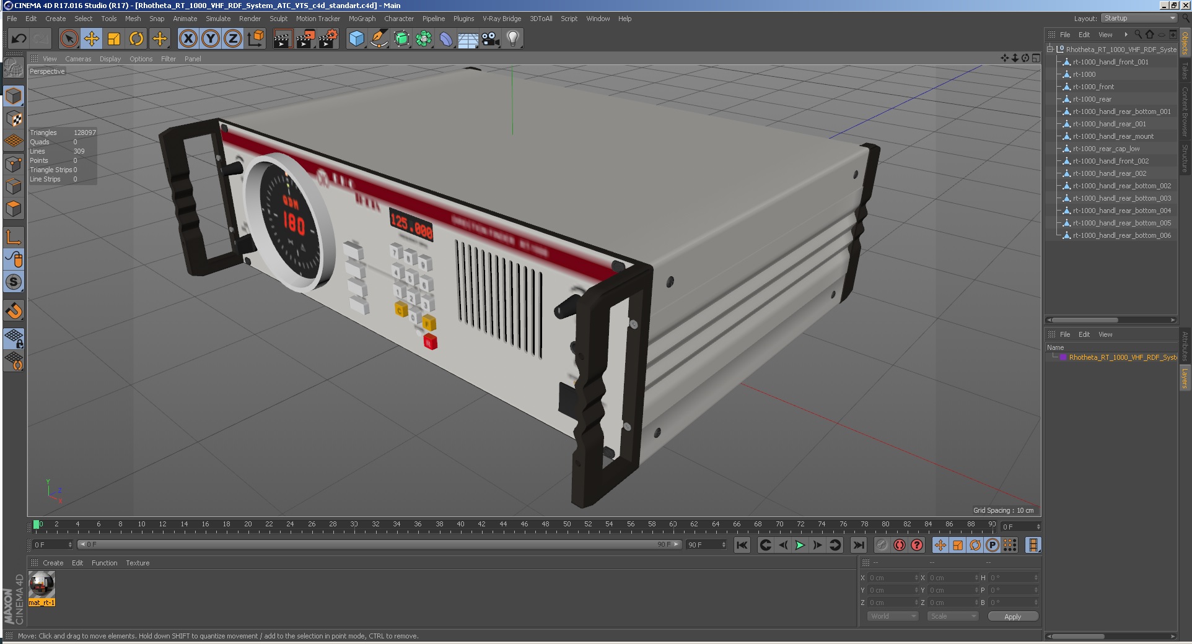Screen dimensions: 1192x644
Task: Add a Subdivision Surface generator
Action: 401,39
